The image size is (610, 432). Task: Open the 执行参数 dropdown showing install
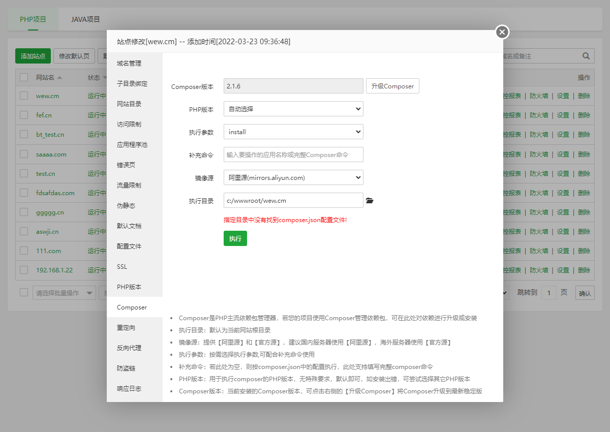click(x=293, y=132)
